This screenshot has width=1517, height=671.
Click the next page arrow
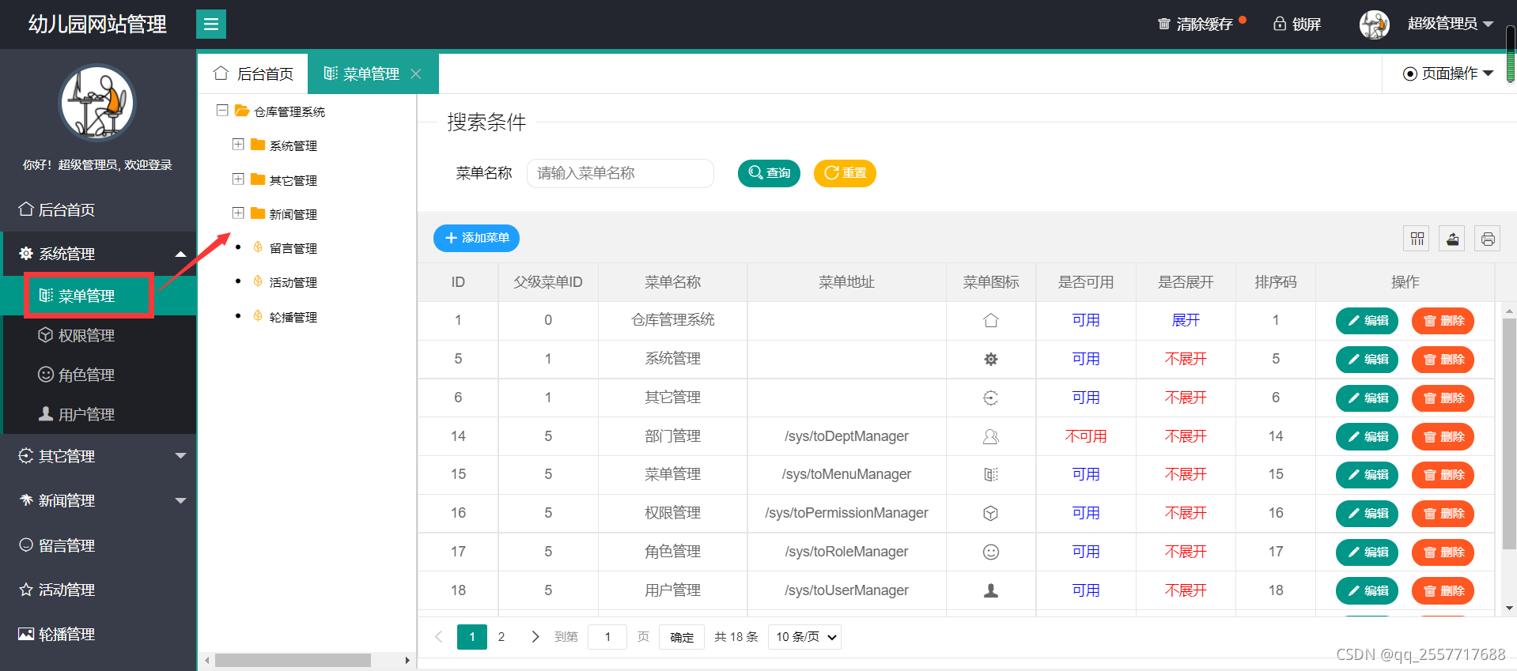coord(535,637)
